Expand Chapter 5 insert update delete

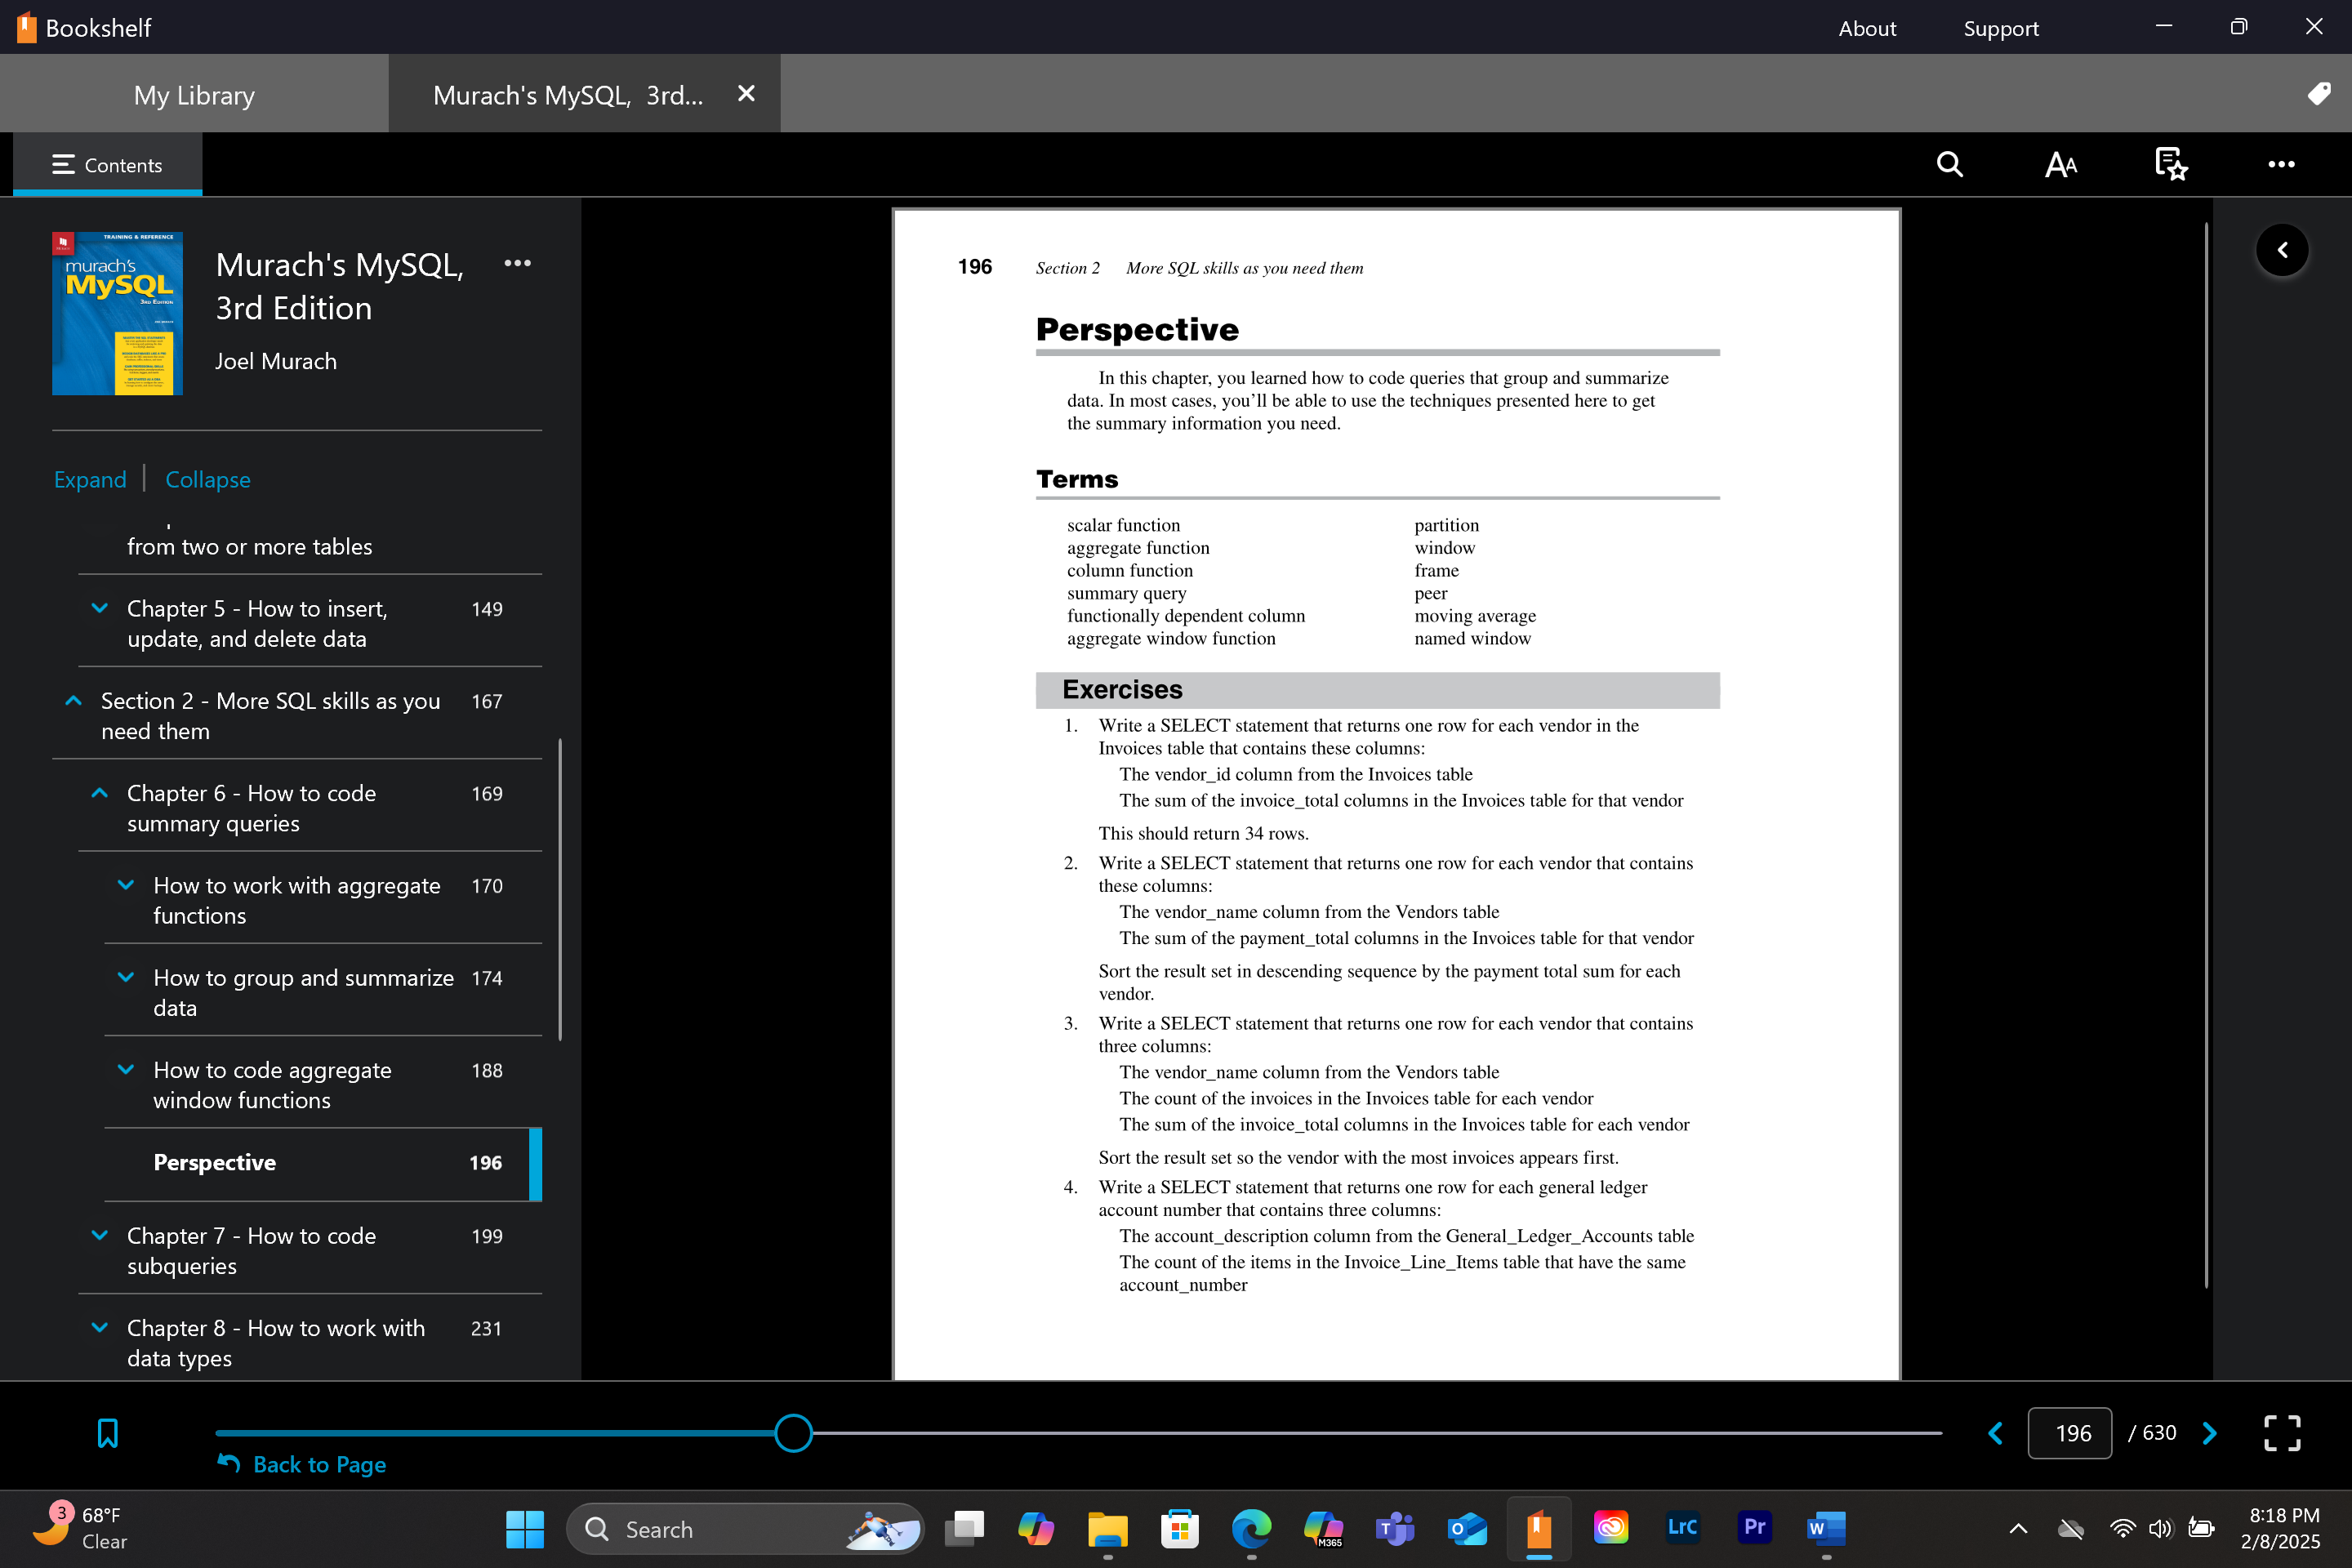(100, 608)
